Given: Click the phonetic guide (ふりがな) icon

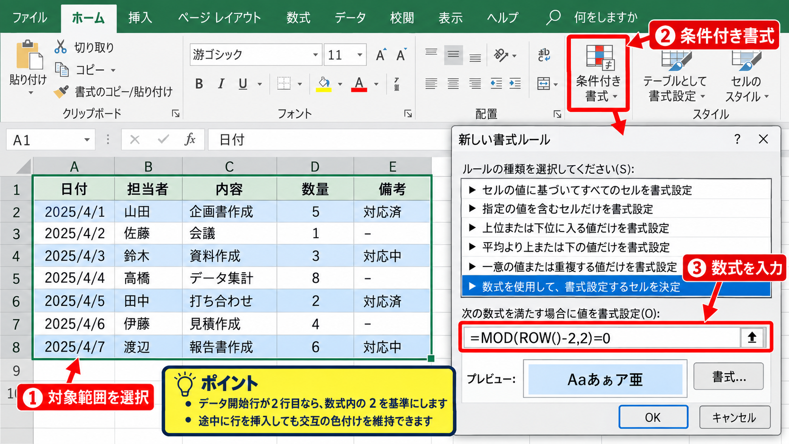Looking at the screenshot, I should pyautogui.click(x=397, y=84).
